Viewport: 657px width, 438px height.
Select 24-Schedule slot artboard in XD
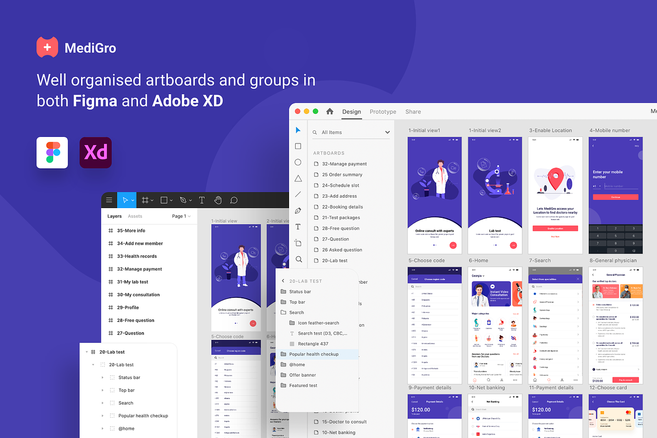click(x=341, y=185)
